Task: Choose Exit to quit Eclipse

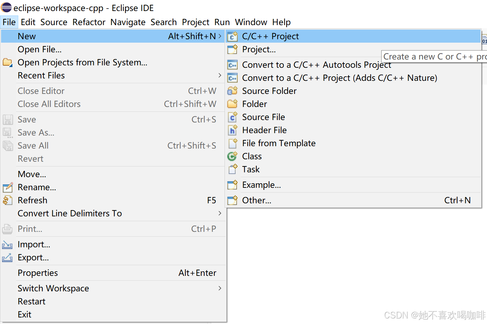Action: coord(113,314)
